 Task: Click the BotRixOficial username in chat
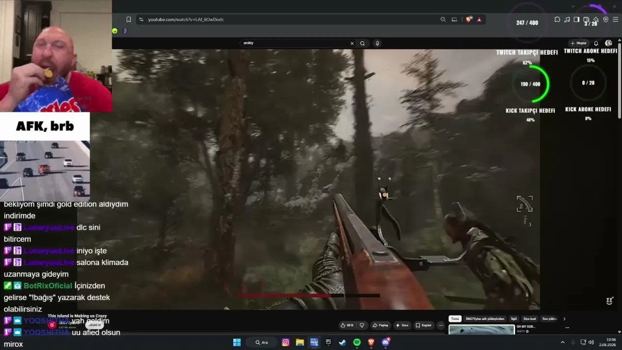tap(48, 286)
